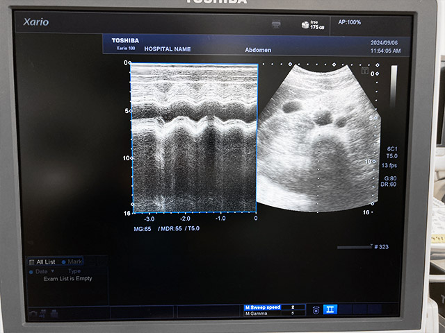Click the TOSHIBA Xario 100 header logo
Screen dimensions: 445x333
pyautogui.click(x=125, y=44)
